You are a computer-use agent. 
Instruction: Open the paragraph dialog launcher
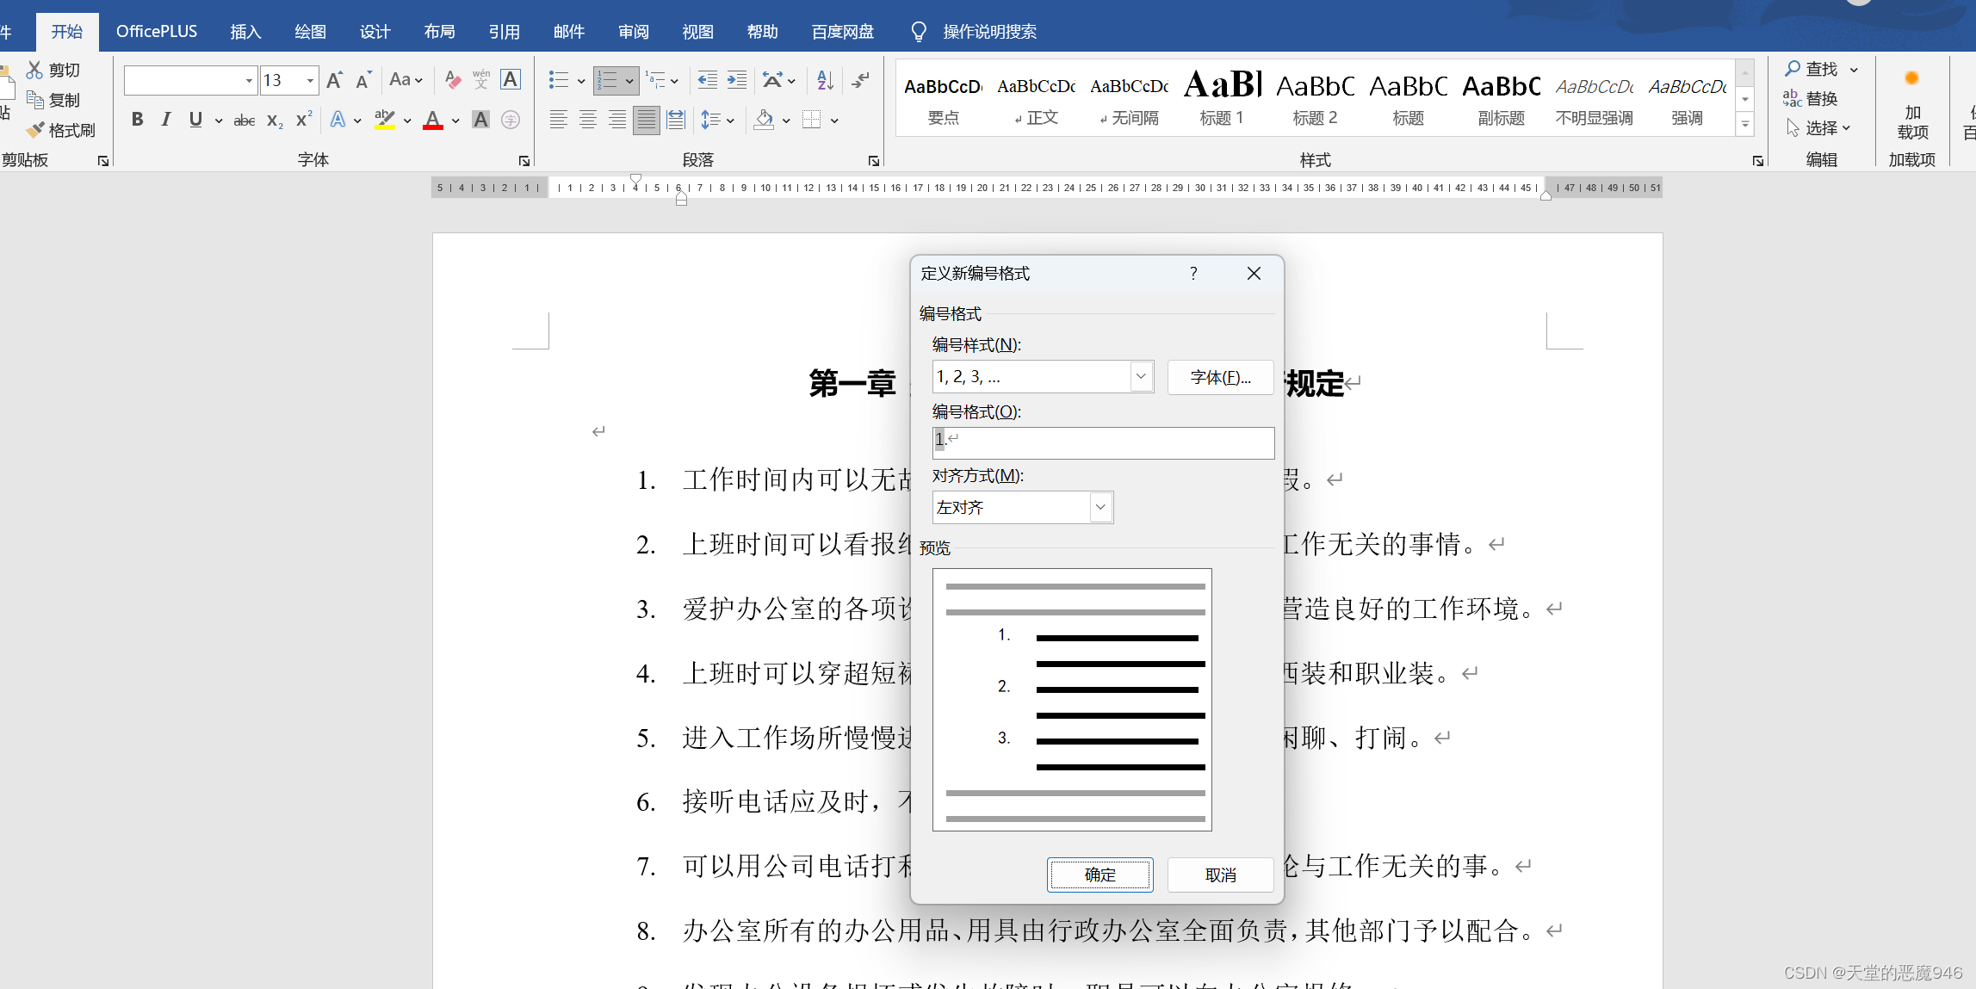(874, 161)
